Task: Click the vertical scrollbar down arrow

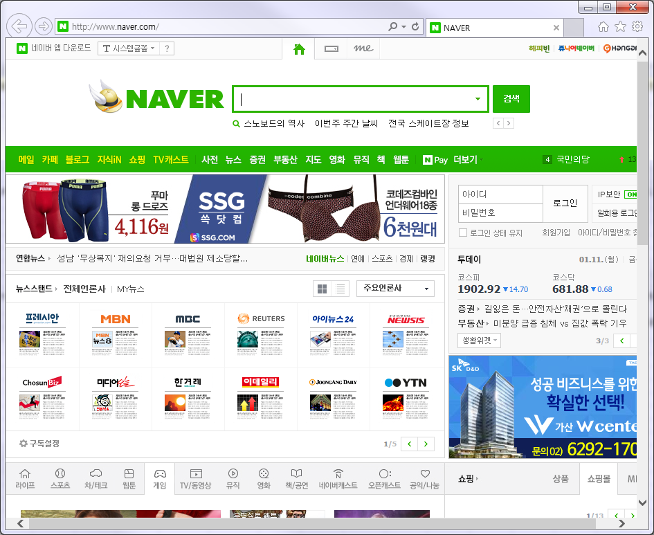Action: (x=642, y=502)
